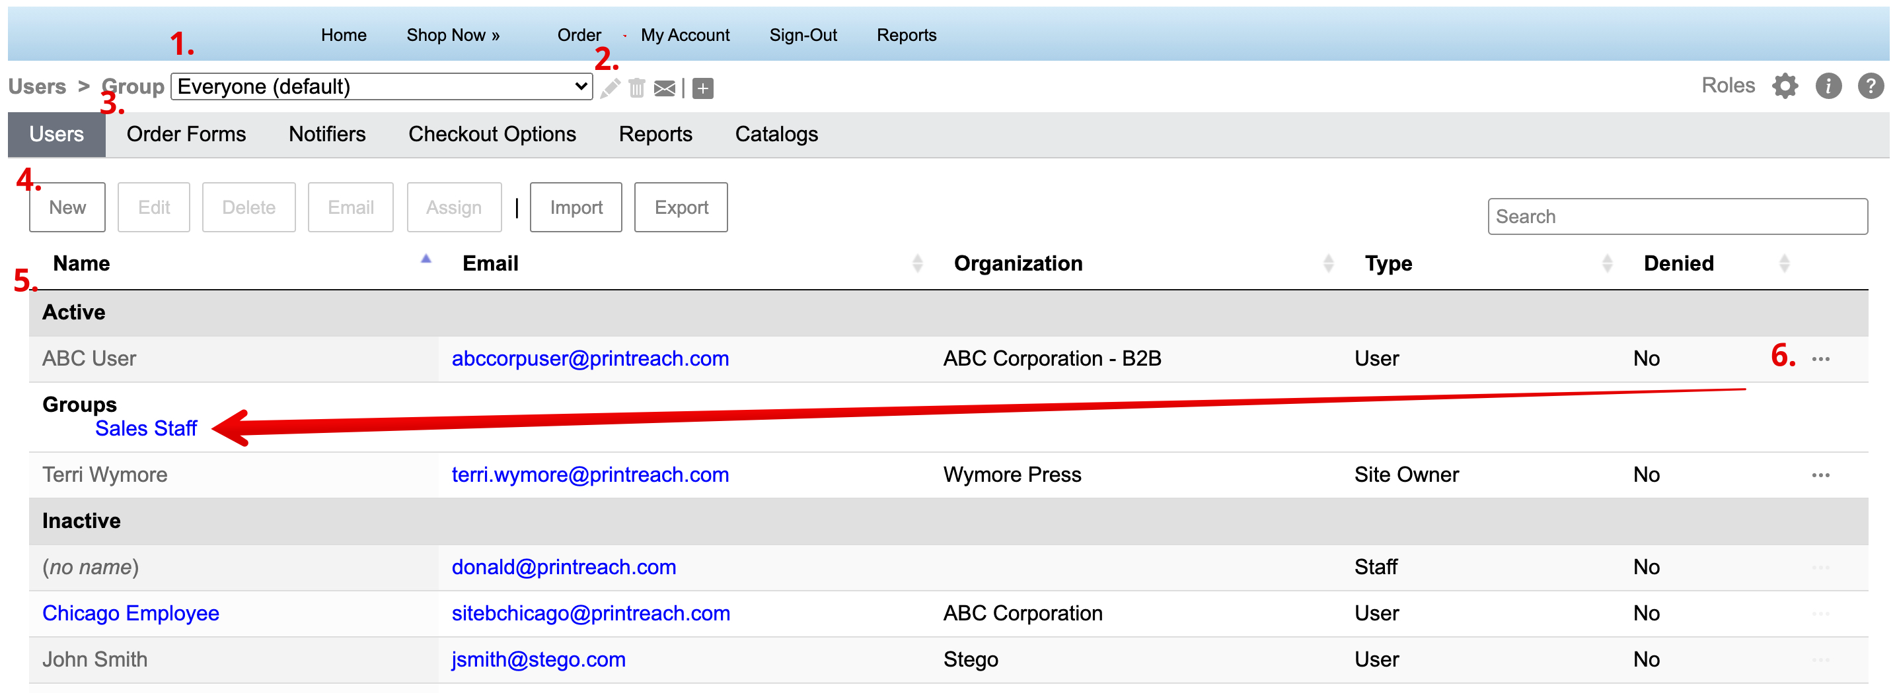Open the settings gear icon

tap(1784, 86)
